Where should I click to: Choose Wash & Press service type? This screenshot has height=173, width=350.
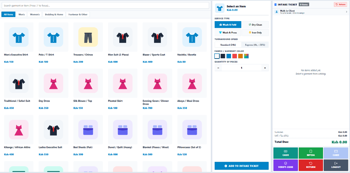coord(228,32)
